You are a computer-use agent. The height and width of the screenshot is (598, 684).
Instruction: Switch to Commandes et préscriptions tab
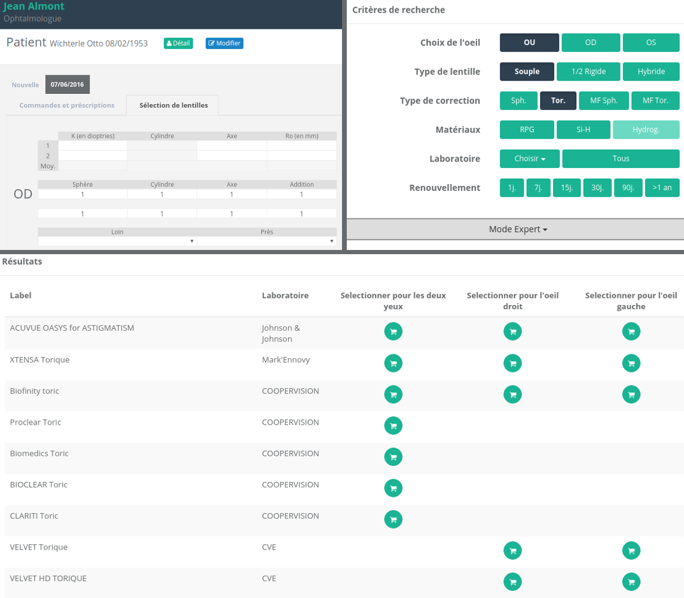(67, 105)
